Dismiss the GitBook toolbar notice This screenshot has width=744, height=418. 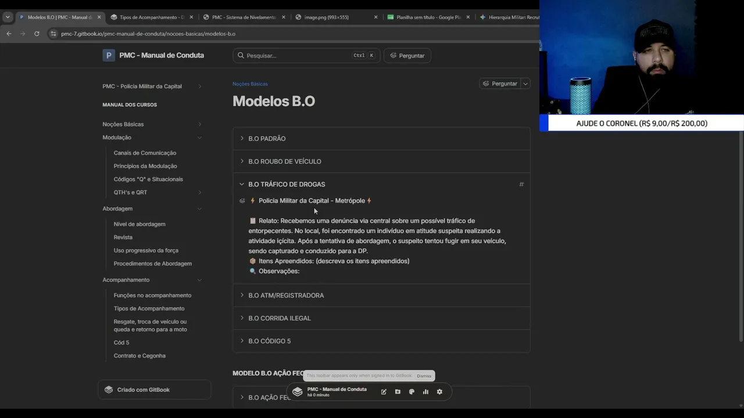click(x=424, y=376)
